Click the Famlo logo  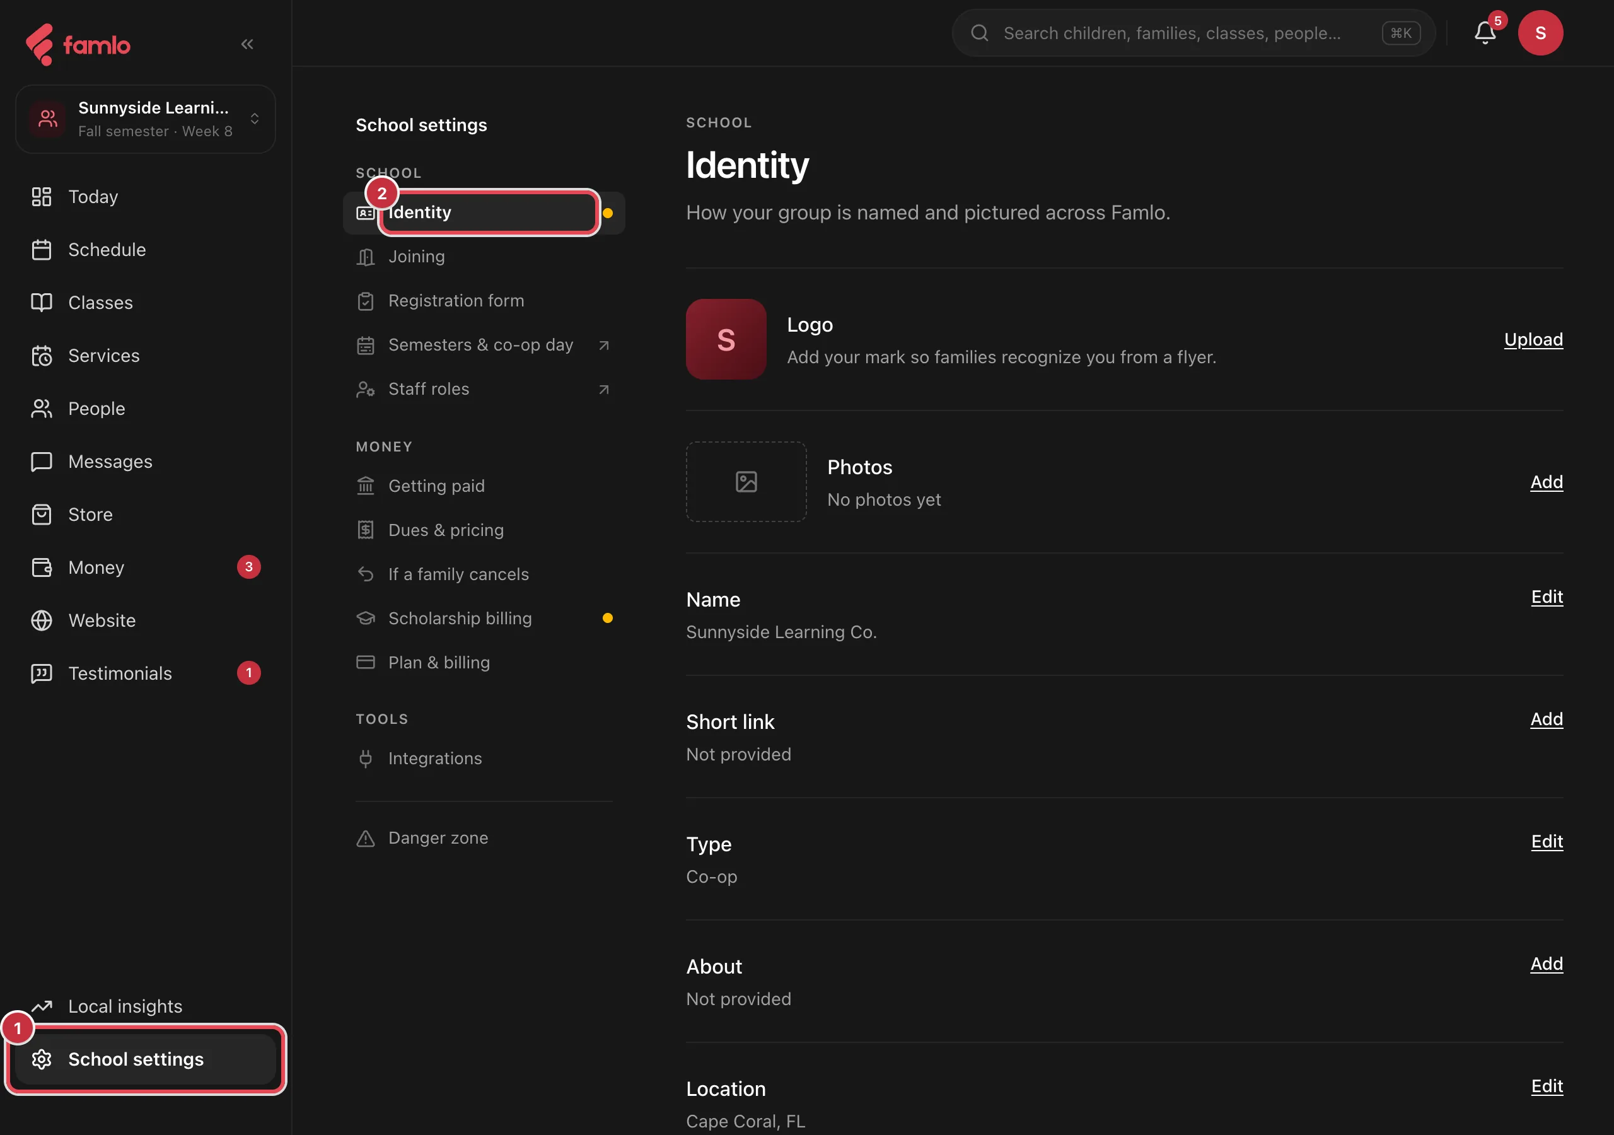click(x=78, y=44)
